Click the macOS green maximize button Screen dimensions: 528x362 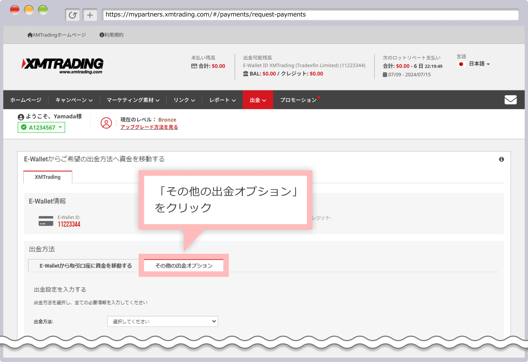(43, 10)
